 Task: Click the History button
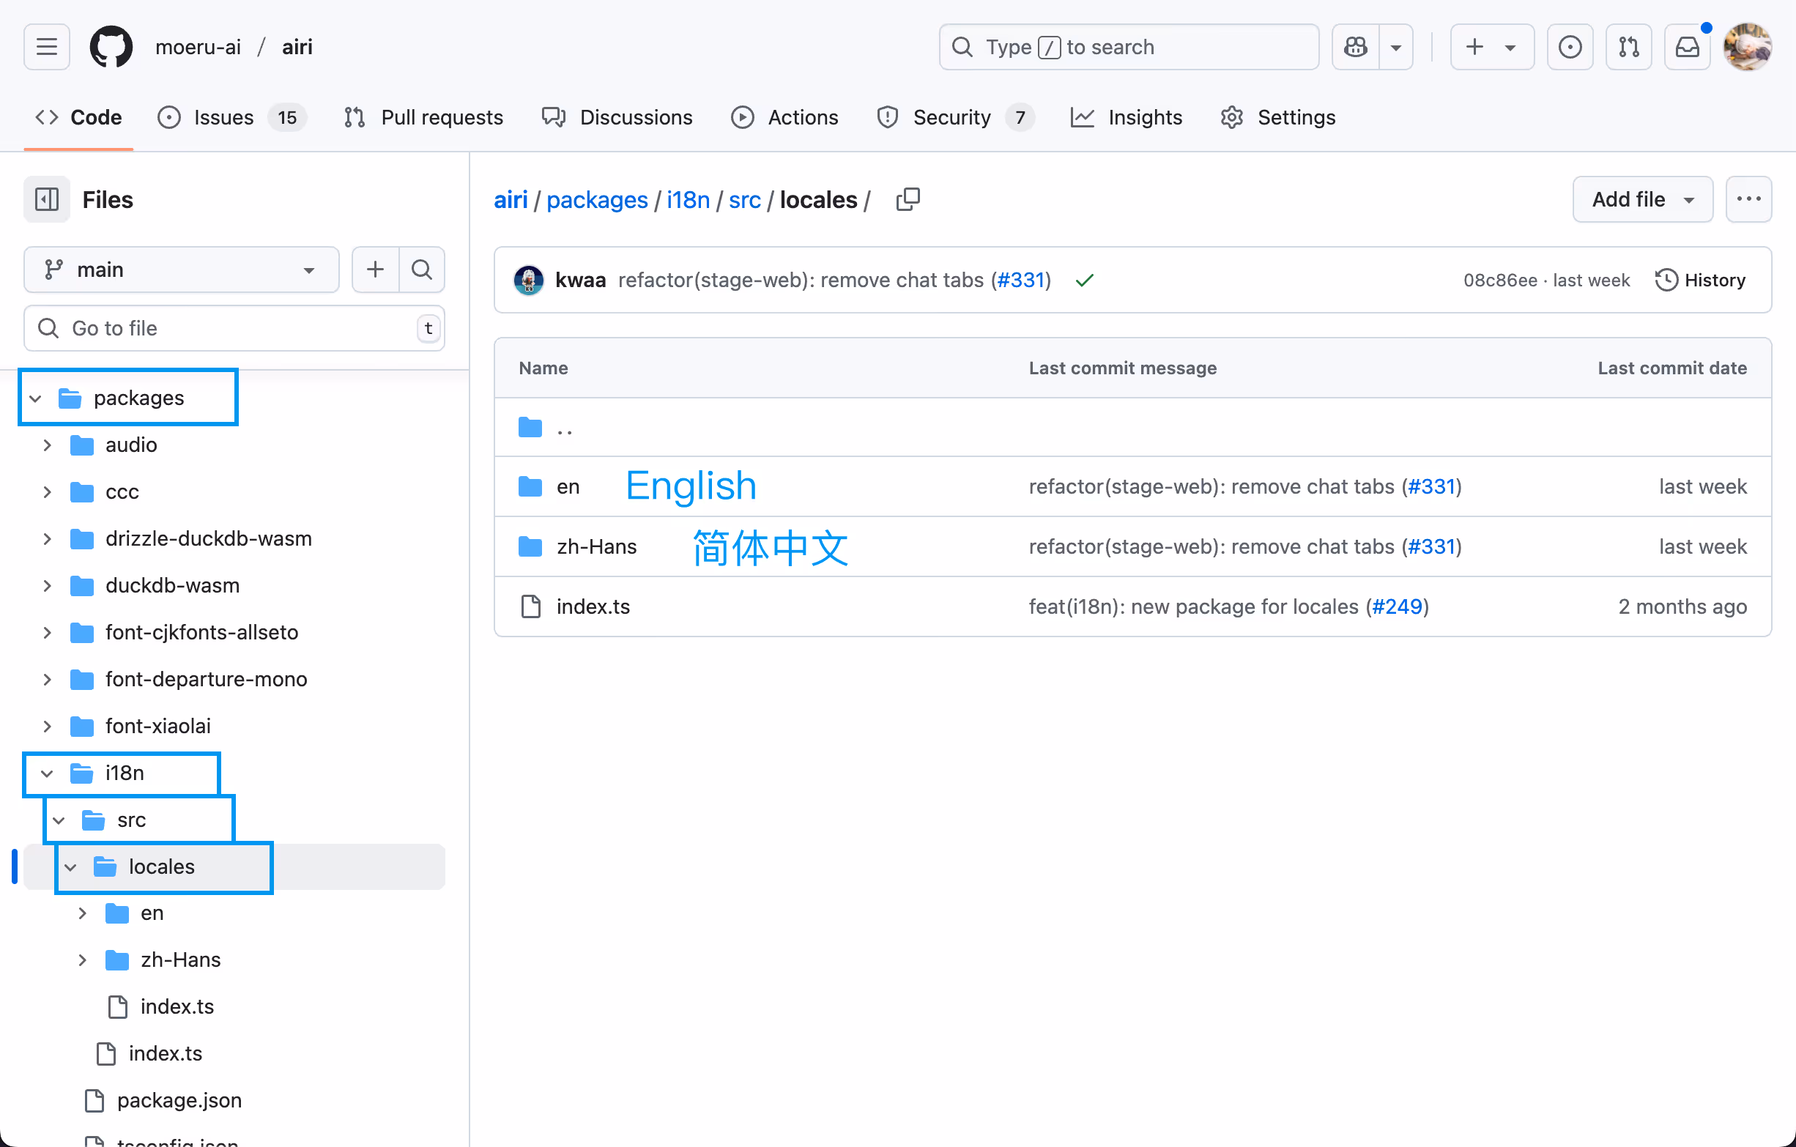point(1701,280)
